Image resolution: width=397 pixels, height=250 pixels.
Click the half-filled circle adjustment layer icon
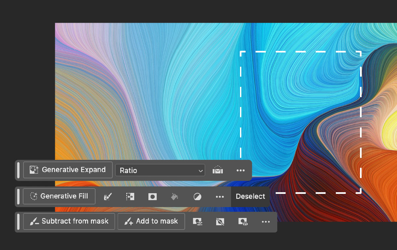tap(197, 196)
